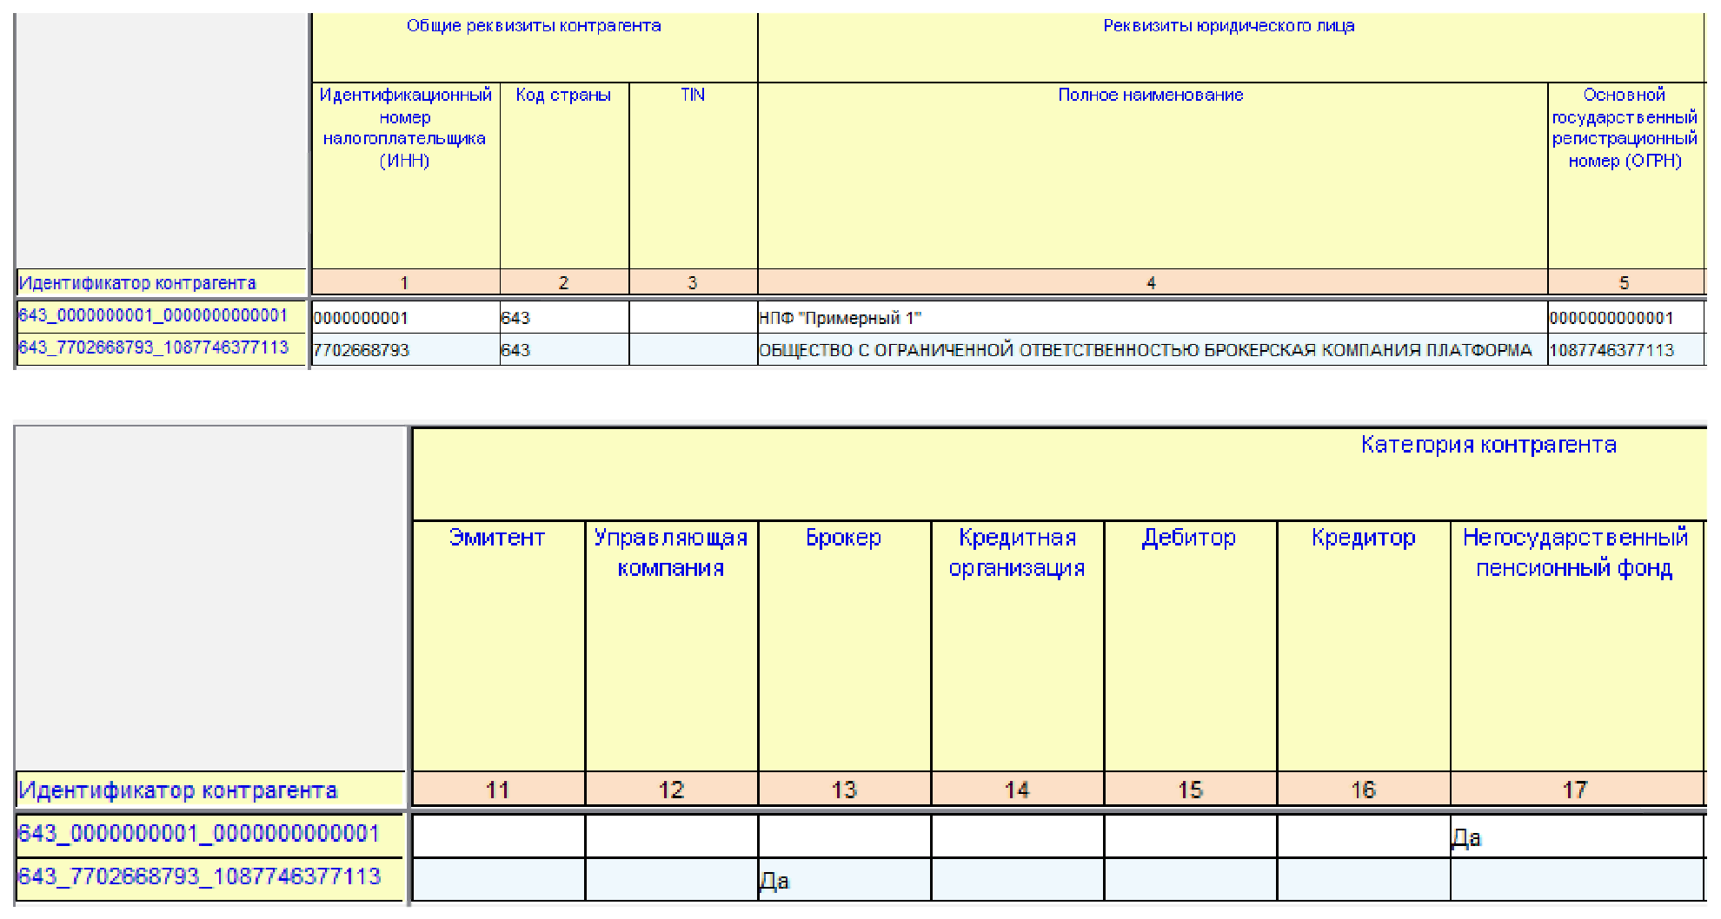Screen dimensions: 1721x919
Task: Select column number 1 cell in upper table
Action: [405, 282]
